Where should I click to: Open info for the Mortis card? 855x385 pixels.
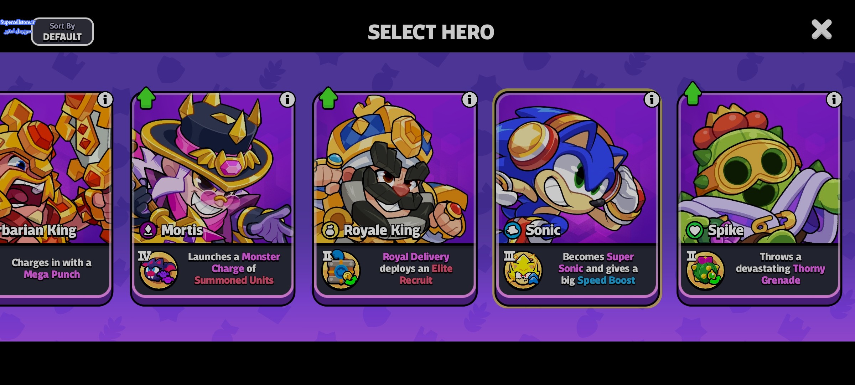[287, 99]
